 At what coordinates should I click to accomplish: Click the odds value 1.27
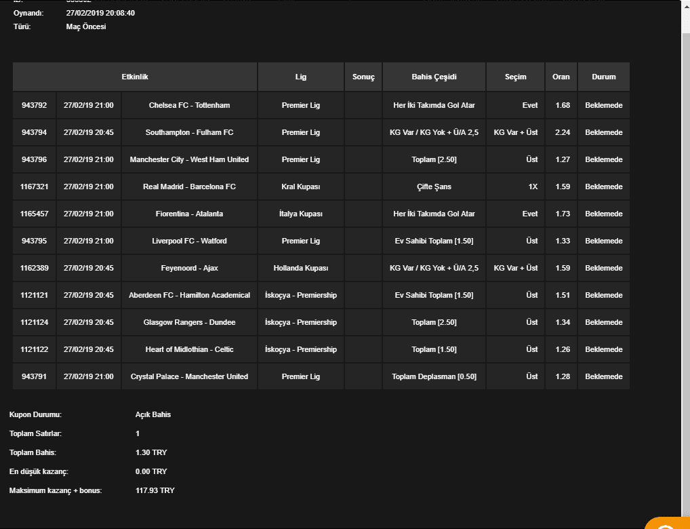click(563, 159)
